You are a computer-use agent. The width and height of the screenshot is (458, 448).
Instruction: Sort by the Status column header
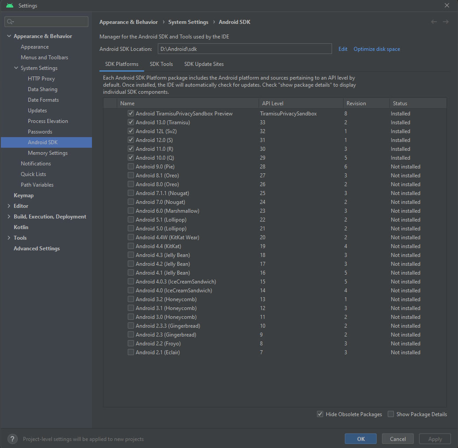pos(418,103)
